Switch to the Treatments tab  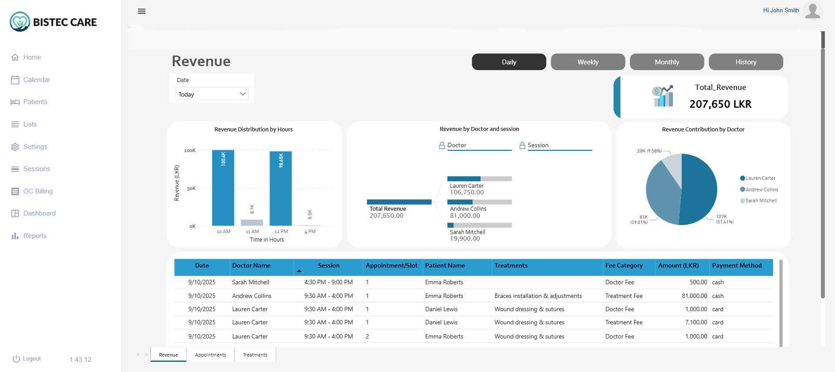255,355
